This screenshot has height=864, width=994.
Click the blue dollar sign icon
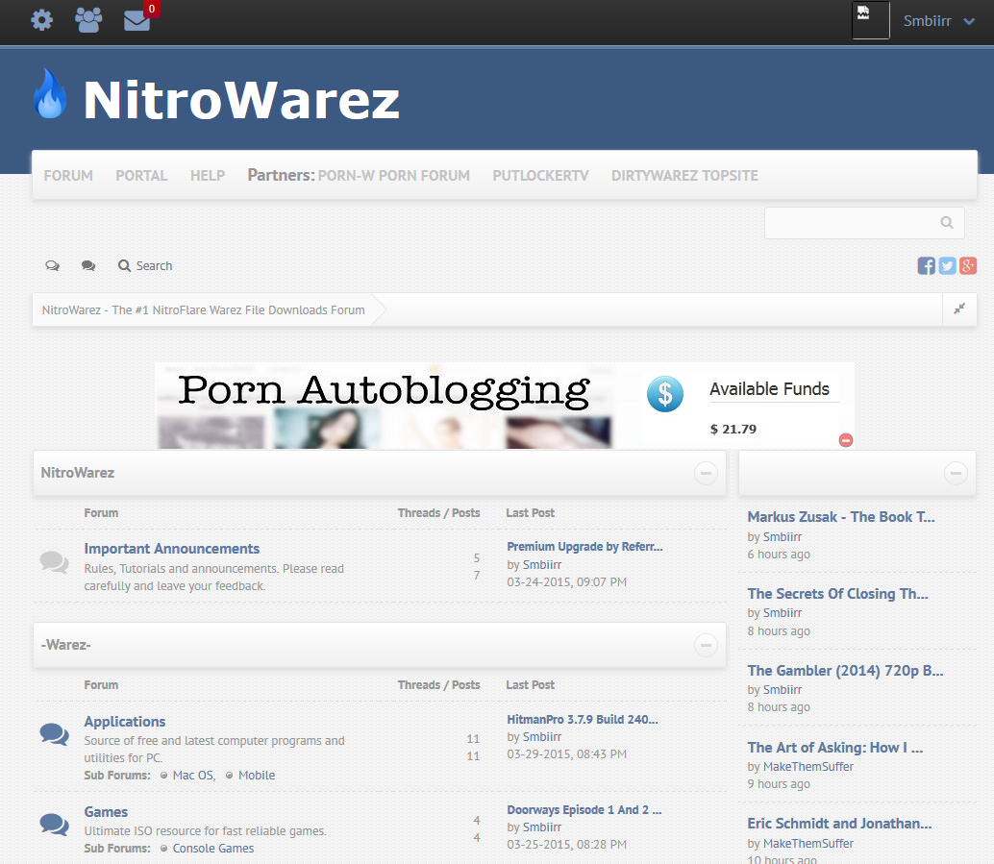[665, 394]
